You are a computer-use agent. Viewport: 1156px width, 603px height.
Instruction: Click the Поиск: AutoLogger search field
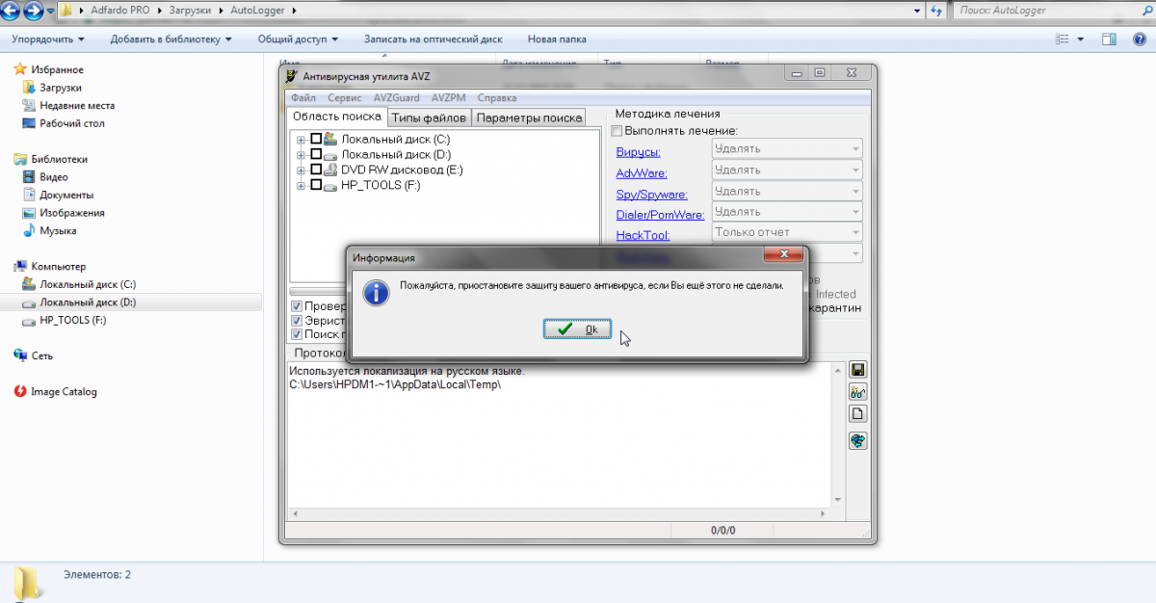click(1050, 11)
